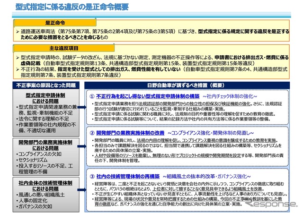Screen dimensions: 303x213
Task: Click the sentence starting 各担当のみで課題解決を図る
Action: pos(187,148)
